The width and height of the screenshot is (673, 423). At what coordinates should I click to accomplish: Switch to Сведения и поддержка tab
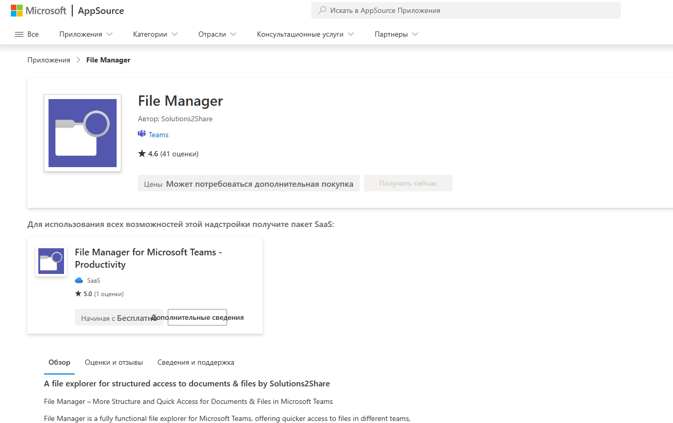(x=196, y=363)
